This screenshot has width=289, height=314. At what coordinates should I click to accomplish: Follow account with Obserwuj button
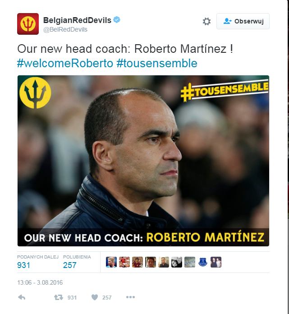pos(243,21)
